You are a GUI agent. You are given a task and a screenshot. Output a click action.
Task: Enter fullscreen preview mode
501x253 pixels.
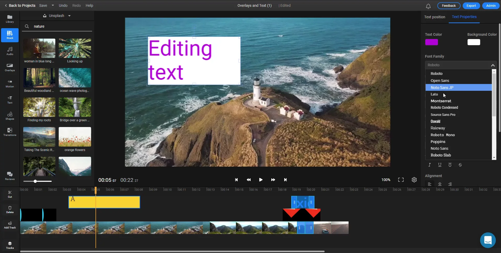coord(401,180)
